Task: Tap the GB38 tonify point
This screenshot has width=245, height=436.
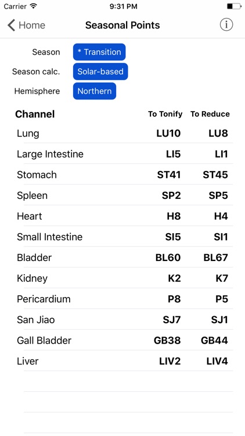Action: point(167,340)
